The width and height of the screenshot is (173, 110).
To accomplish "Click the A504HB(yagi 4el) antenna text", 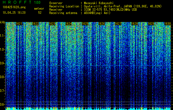I will click(97, 13).
